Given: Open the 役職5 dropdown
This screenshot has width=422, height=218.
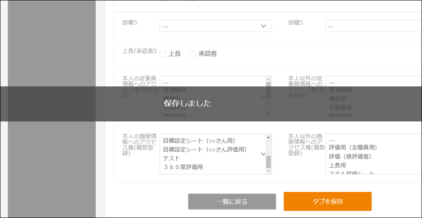Looking at the screenshot, I should coord(373,26).
